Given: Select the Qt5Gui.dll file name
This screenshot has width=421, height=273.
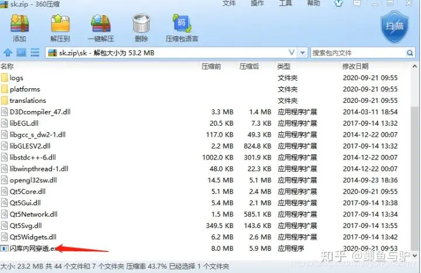Looking at the screenshot, I should tap(25, 203).
